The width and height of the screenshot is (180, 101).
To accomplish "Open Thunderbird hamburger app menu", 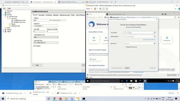I will (x=179, y=17).
